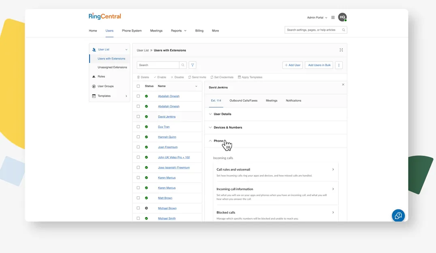The width and height of the screenshot is (436, 253).
Task: Open the help chat bubble icon
Action: pyautogui.click(x=398, y=216)
